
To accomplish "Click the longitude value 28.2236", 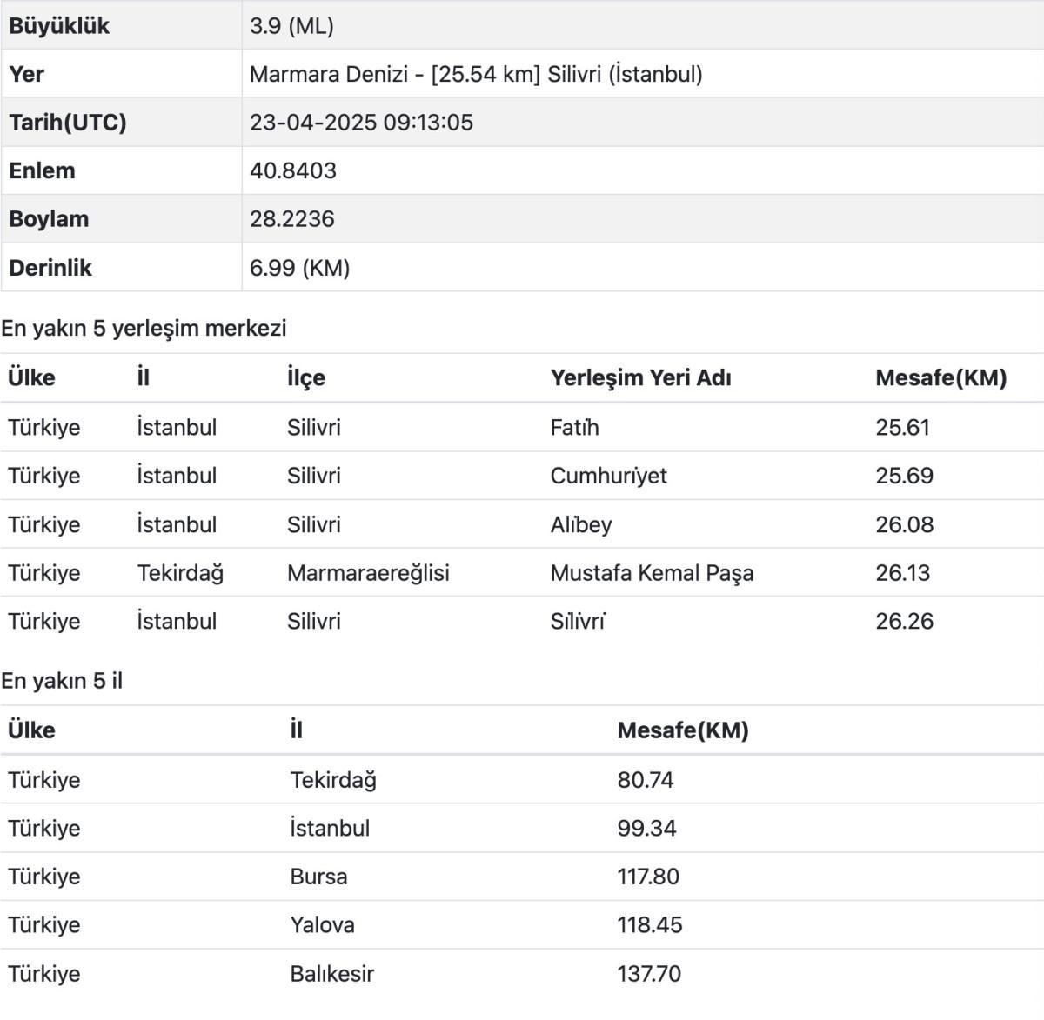I will pyautogui.click(x=291, y=219).
